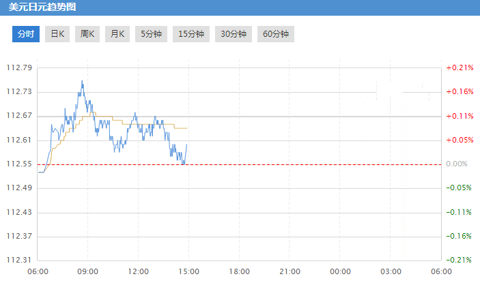Click the 09:00 time axis label

(88, 271)
